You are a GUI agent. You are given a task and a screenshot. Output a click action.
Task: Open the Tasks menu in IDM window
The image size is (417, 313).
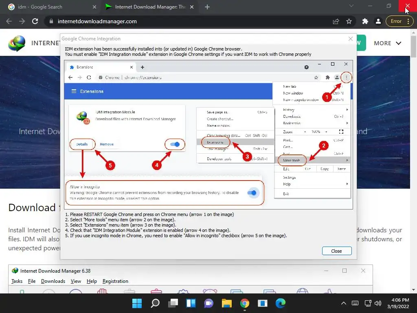(x=17, y=281)
